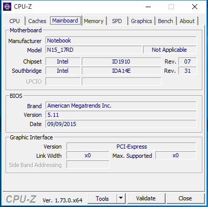Open the Caches tab
This screenshot has height=207, width=208.
coord(37,21)
